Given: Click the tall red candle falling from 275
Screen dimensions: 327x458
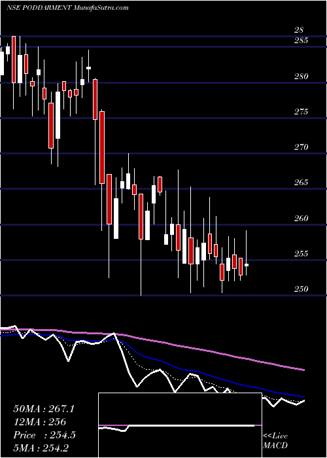Looking at the screenshot, I should tap(102, 147).
